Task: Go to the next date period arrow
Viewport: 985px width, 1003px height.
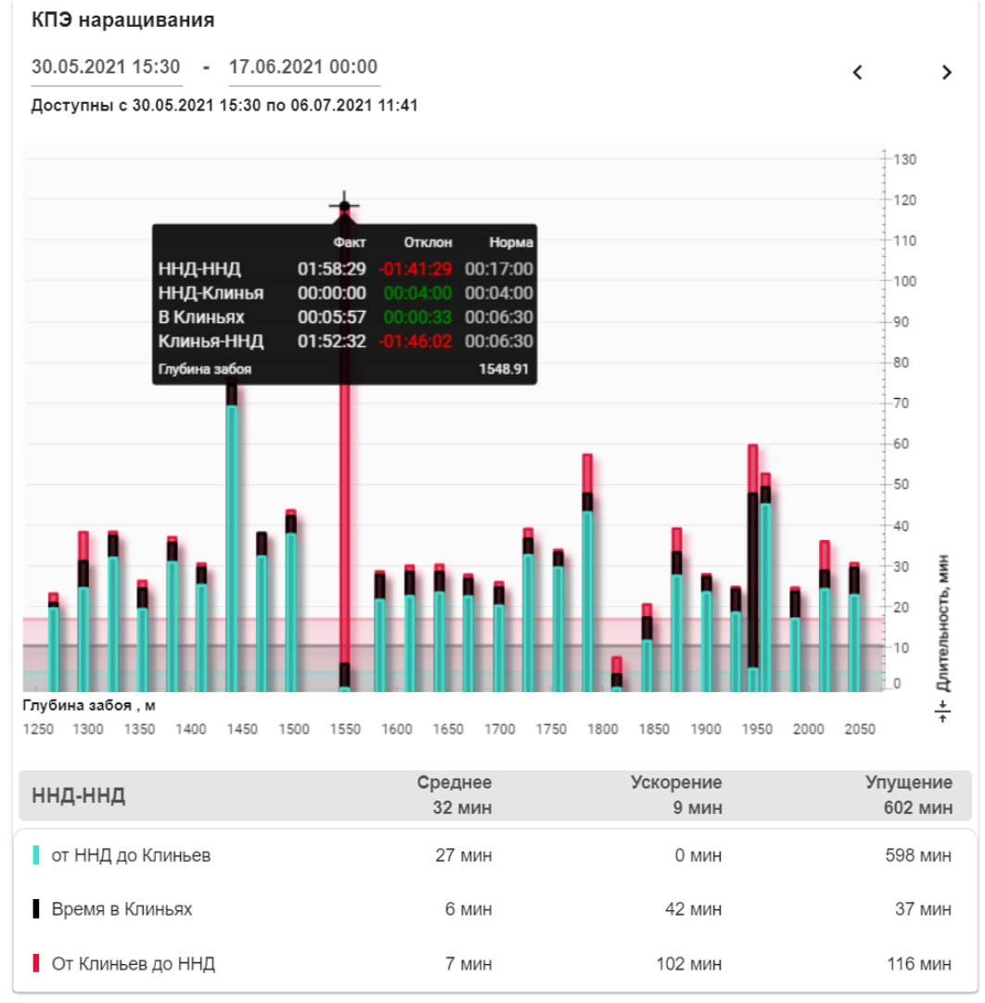Action: point(946,72)
